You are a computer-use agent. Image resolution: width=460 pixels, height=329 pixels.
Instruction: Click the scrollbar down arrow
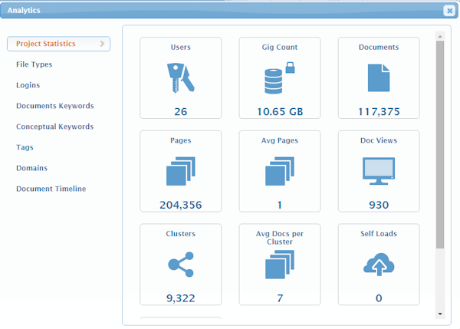[x=440, y=314]
